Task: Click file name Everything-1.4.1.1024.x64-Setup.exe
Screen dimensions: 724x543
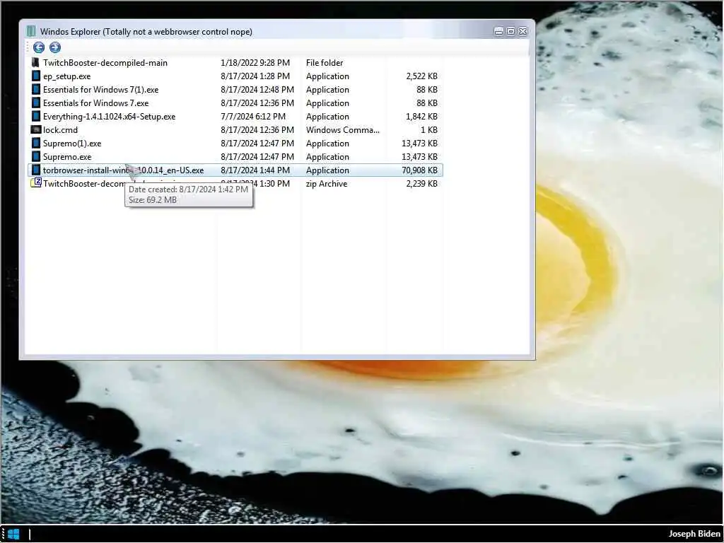Action: (x=110, y=117)
